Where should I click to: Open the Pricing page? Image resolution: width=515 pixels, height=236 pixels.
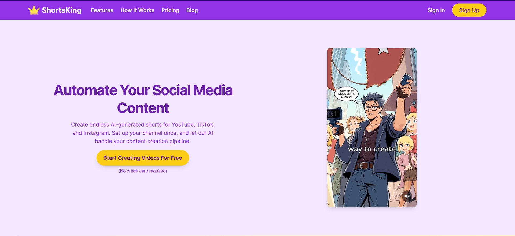170,10
